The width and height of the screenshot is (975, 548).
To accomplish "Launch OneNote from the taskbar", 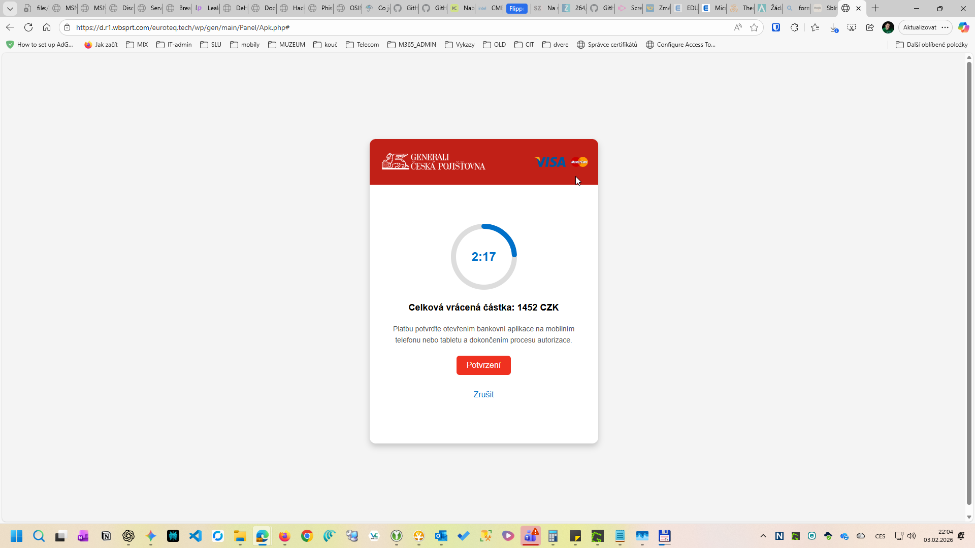I will coord(84,536).
